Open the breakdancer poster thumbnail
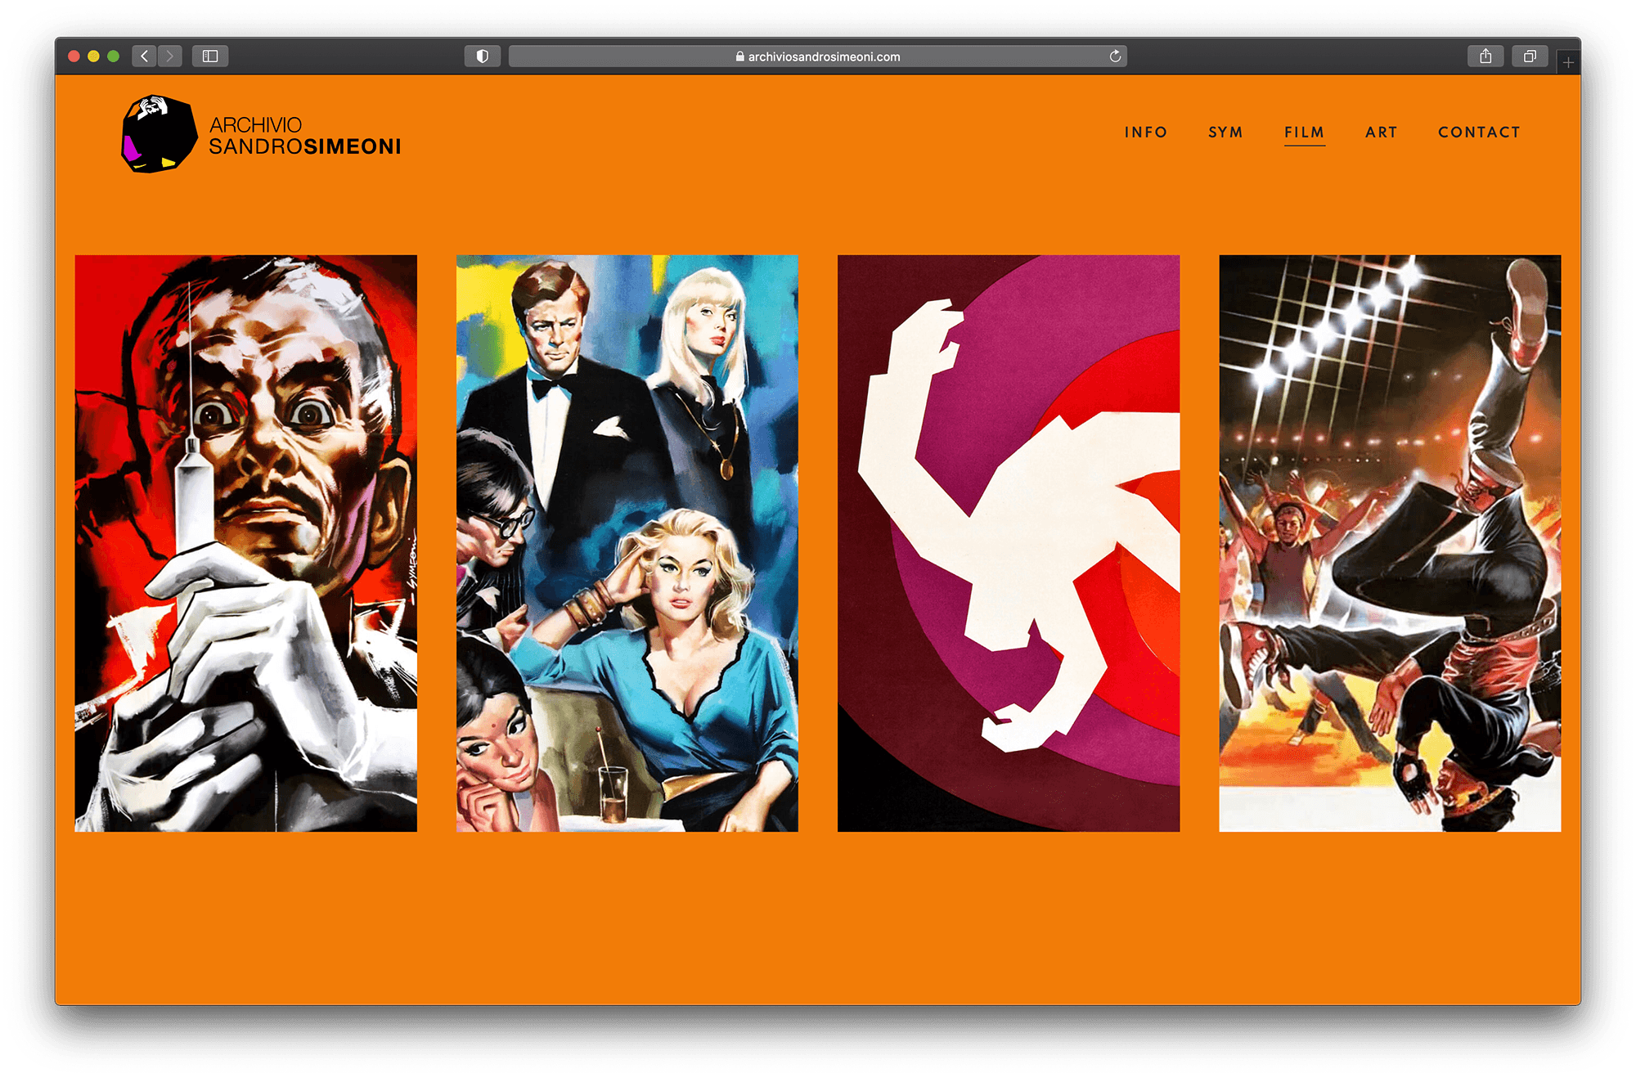 pos(1390,543)
